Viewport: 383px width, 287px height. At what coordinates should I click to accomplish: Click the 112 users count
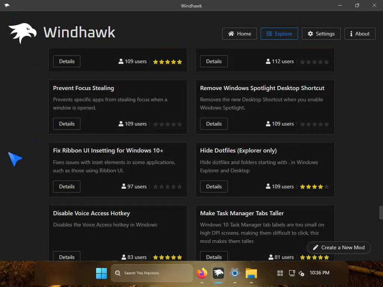[x=280, y=61]
